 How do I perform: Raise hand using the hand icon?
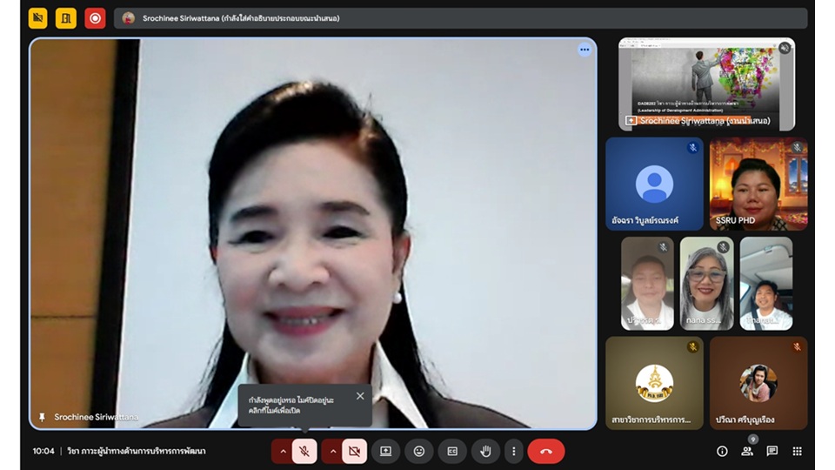pyautogui.click(x=486, y=451)
